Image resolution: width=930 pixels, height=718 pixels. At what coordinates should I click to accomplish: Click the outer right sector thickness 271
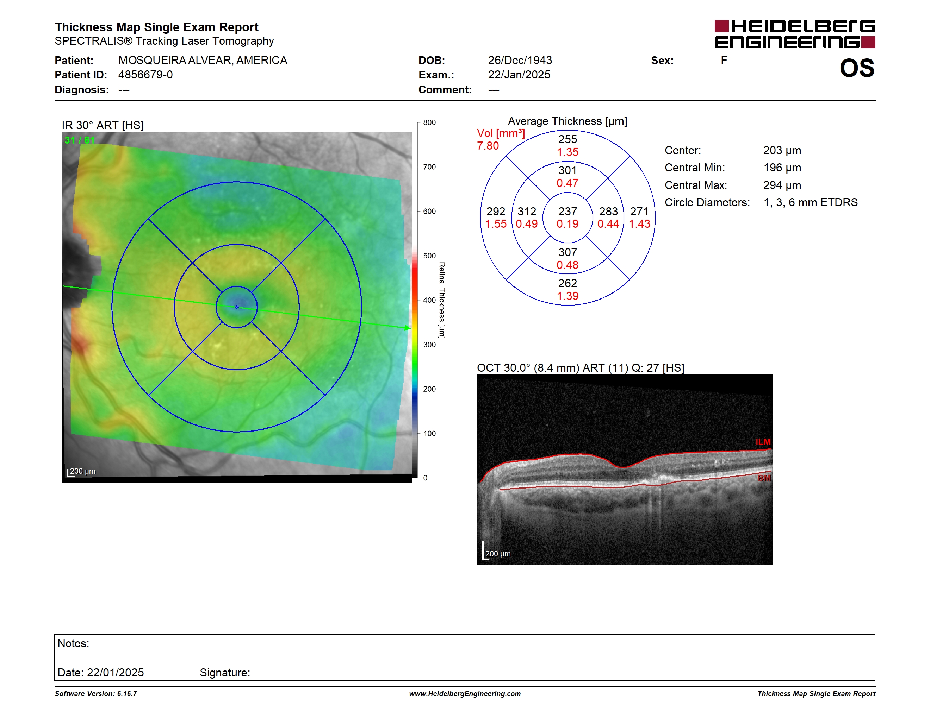[x=639, y=212]
